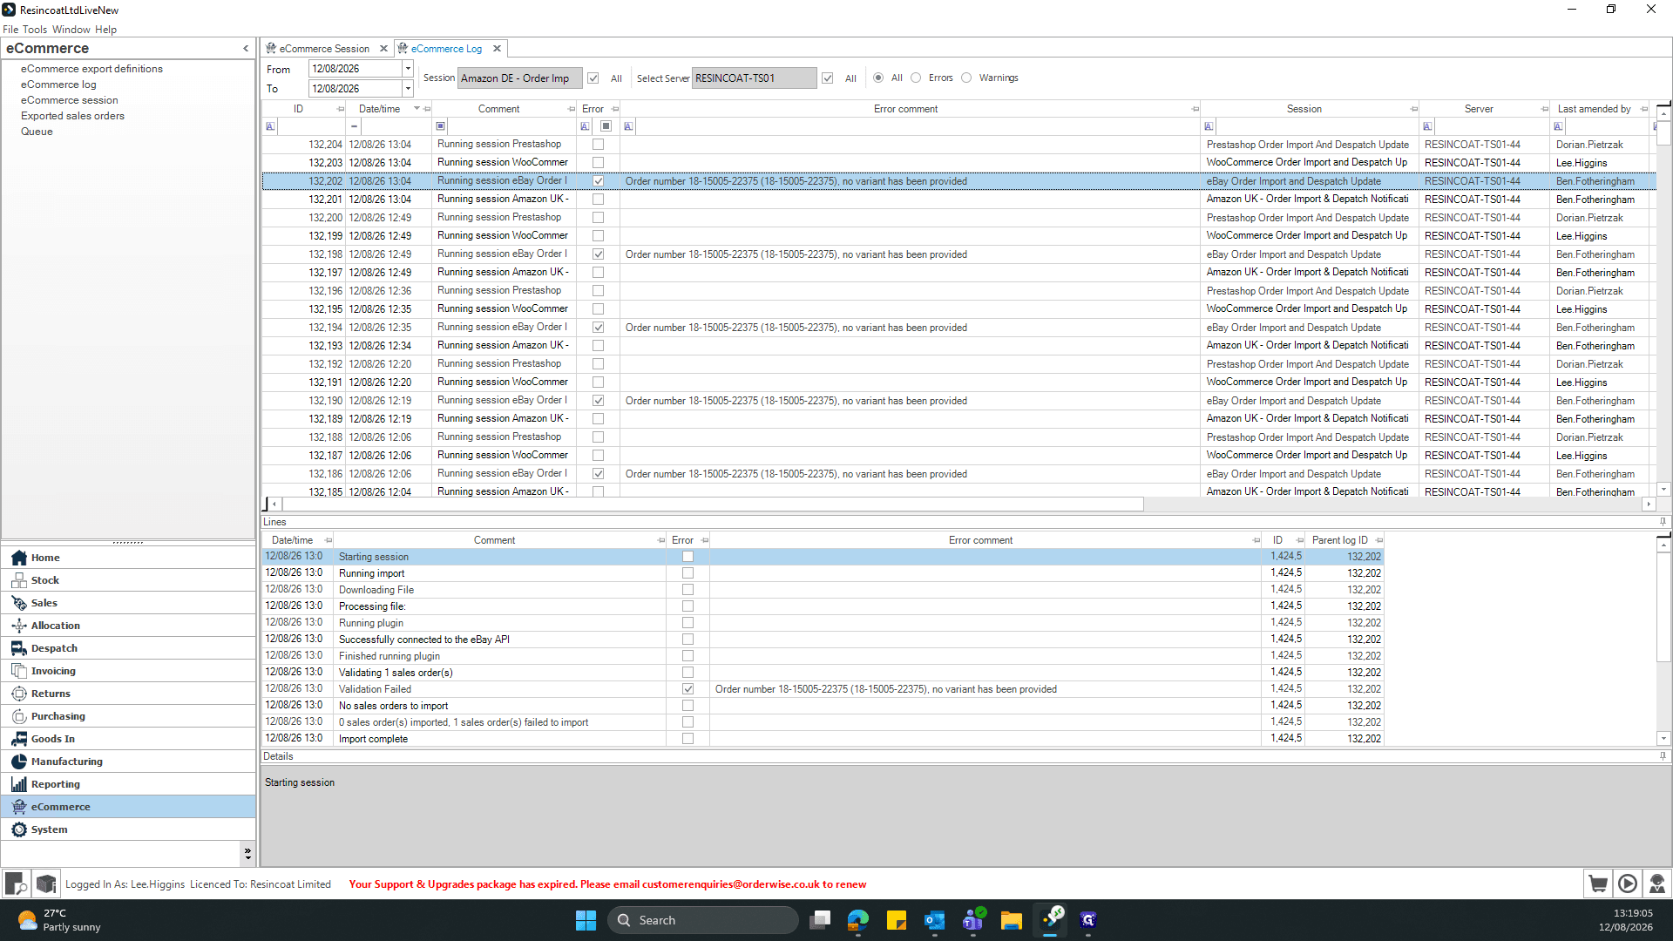
Task: Switch to the eCommerce Session tab
Action: (x=324, y=49)
